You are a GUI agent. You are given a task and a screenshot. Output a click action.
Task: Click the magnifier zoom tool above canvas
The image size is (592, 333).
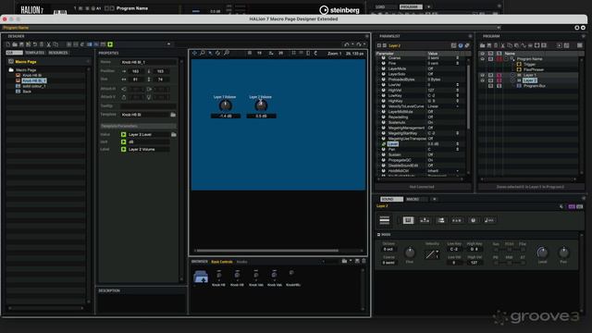203,54
